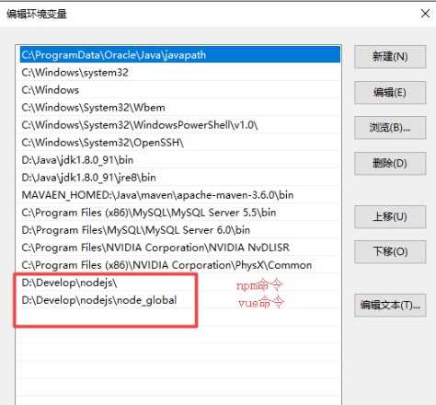Open the 浏览(B)... folder browser

[390, 128]
